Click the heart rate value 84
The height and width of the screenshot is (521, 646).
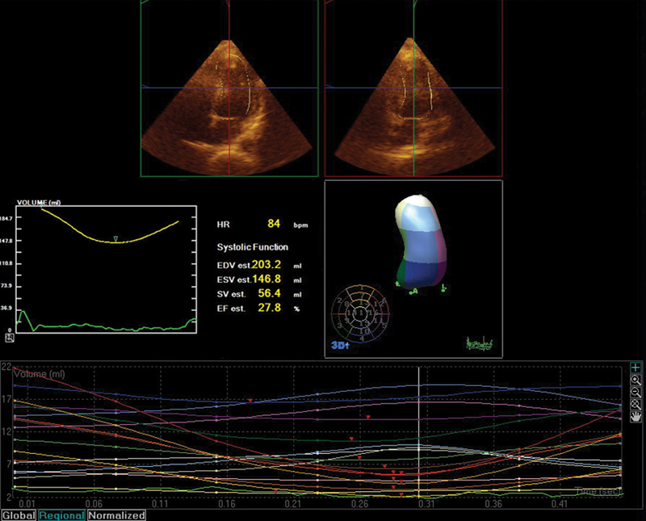tap(275, 225)
